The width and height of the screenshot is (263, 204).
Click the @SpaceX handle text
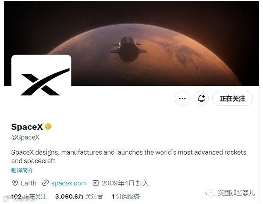(25, 137)
